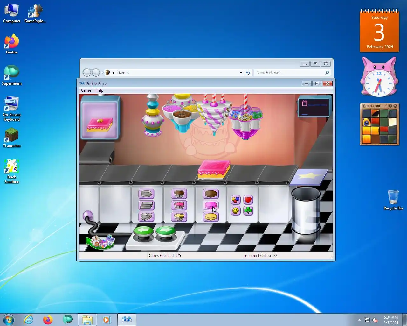Open recent pages dropdown in Games window
The image size is (407, 326).
(102, 73)
